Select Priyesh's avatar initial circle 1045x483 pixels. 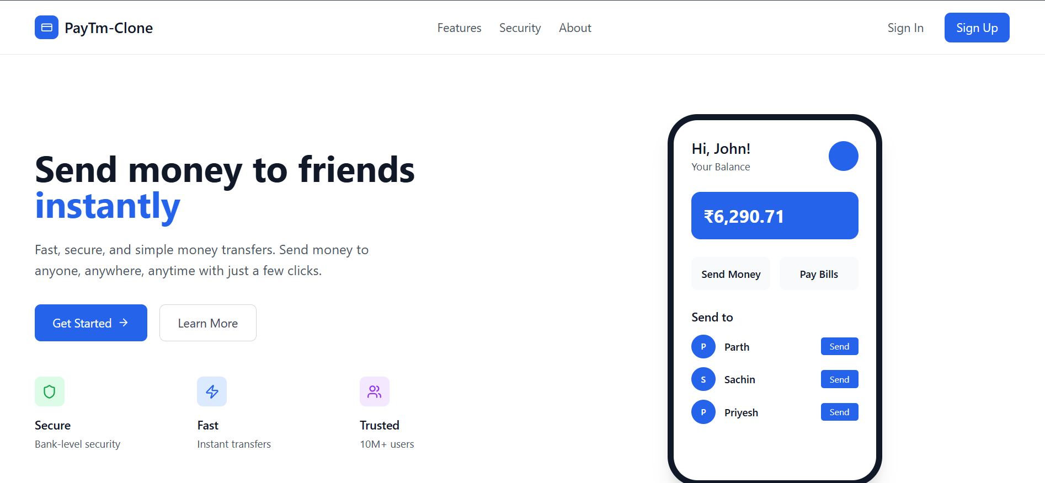[703, 412]
